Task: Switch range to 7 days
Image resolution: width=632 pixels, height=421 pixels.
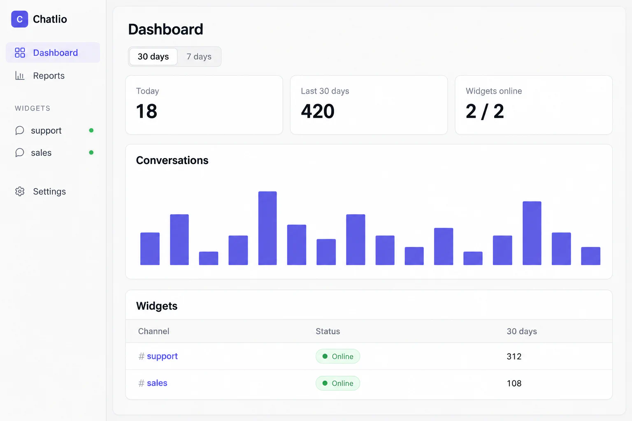Action: (x=199, y=56)
